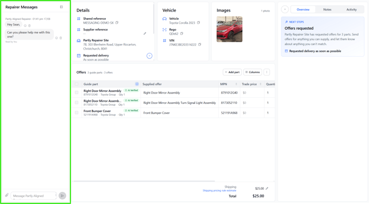This screenshot has height=204, width=369.
Task: Click AI Verified badge on 8791012G40 row
Action: pos(132,90)
